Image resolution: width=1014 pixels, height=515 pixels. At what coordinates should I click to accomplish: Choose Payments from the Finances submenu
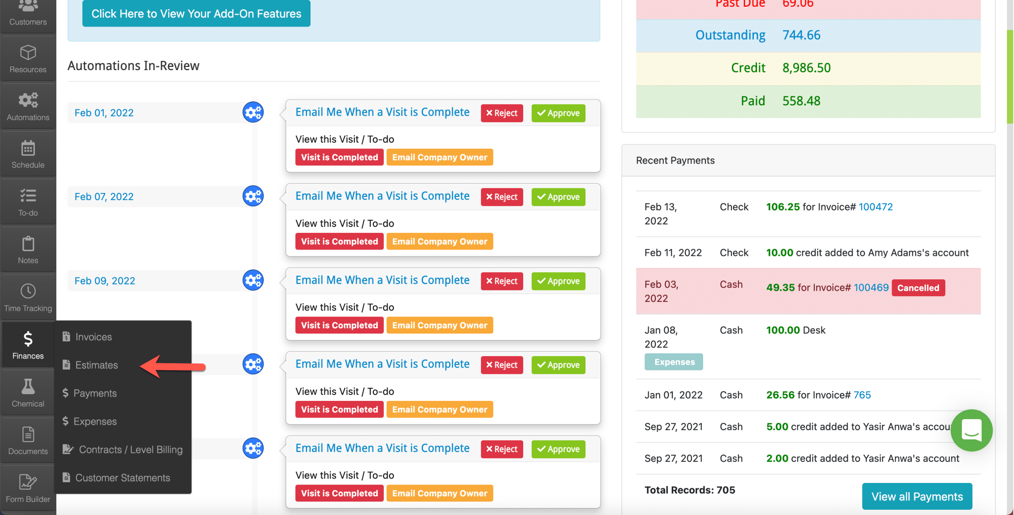coord(95,393)
